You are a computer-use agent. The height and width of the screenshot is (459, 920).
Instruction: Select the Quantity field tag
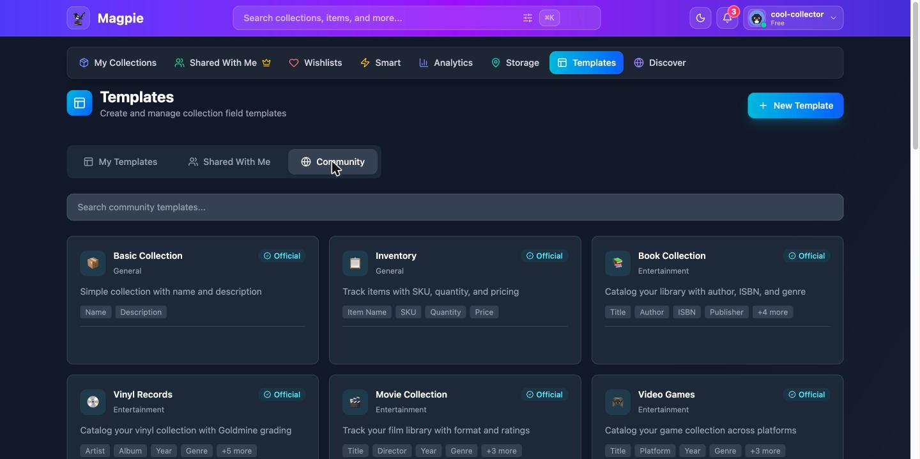[x=445, y=312]
